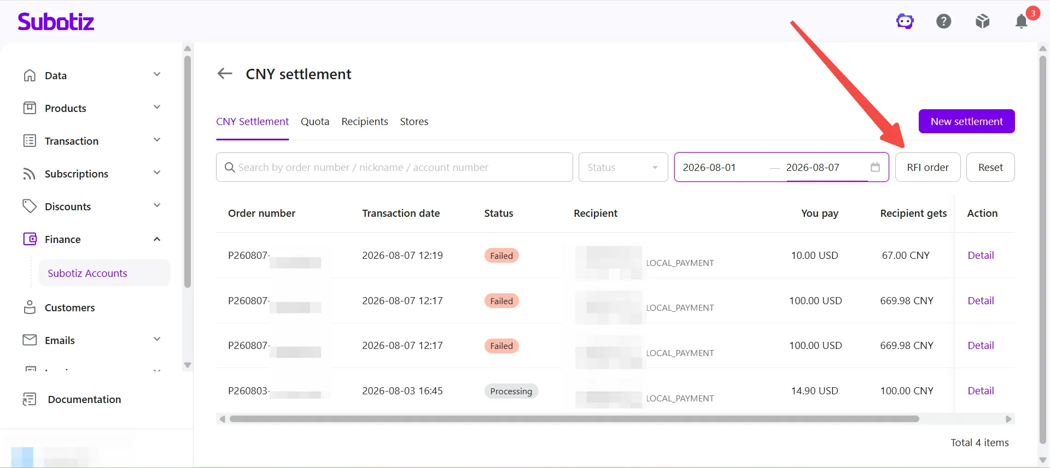The image size is (1050, 468).
Task: Click the Finance wallet icon in sidebar
Action: coord(30,239)
